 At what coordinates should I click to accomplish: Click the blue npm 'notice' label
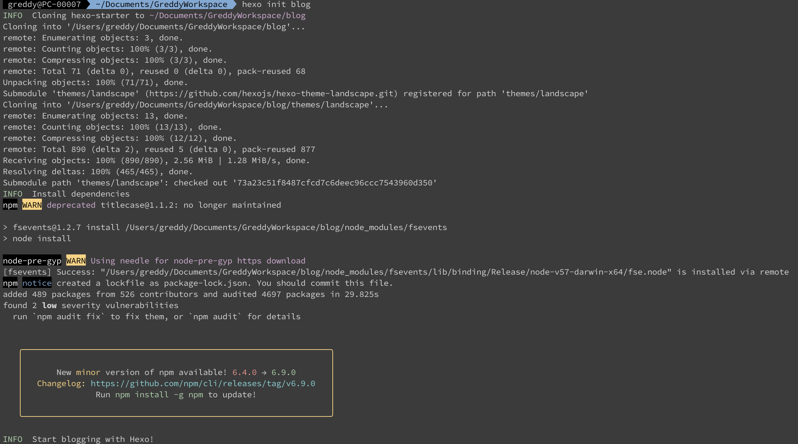pos(37,283)
